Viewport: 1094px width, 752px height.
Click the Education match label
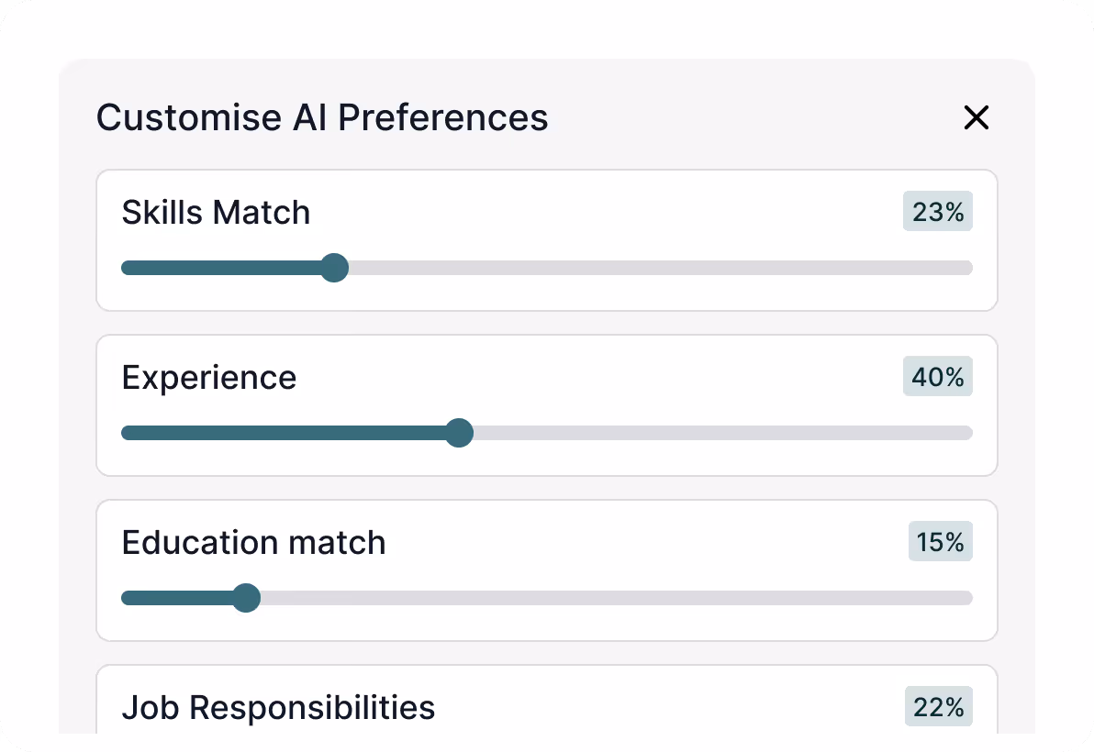[253, 543]
